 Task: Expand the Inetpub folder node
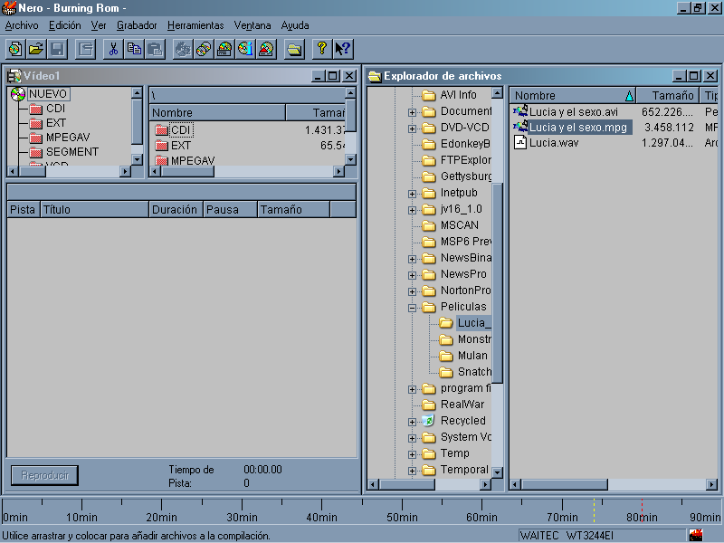point(413,193)
